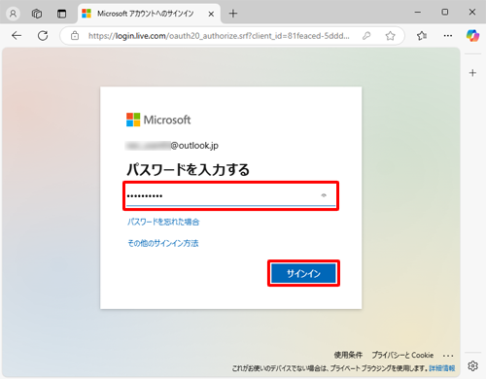This screenshot has height=379, width=486.
Task: Click the サインイン button
Action: coord(303,273)
